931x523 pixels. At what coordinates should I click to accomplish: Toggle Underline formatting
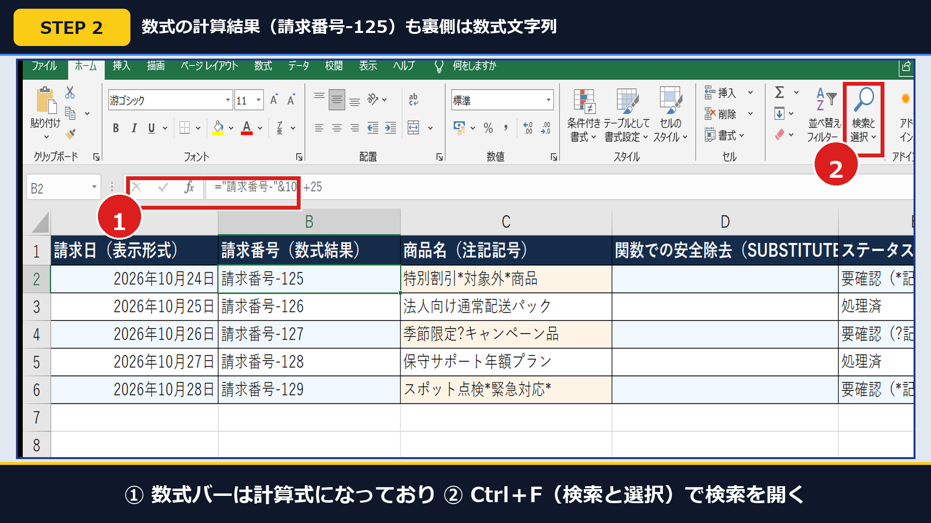point(152,128)
